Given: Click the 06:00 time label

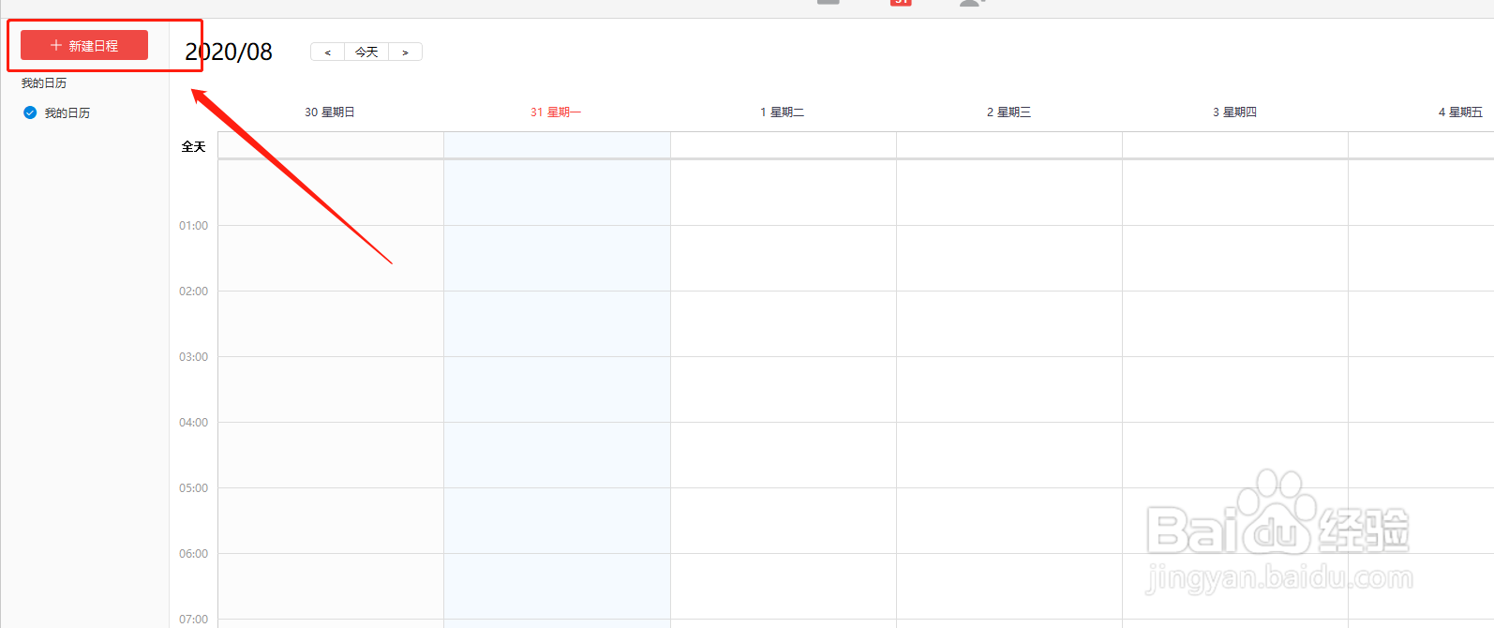Looking at the screenshot, I should (x=193, y=554).
